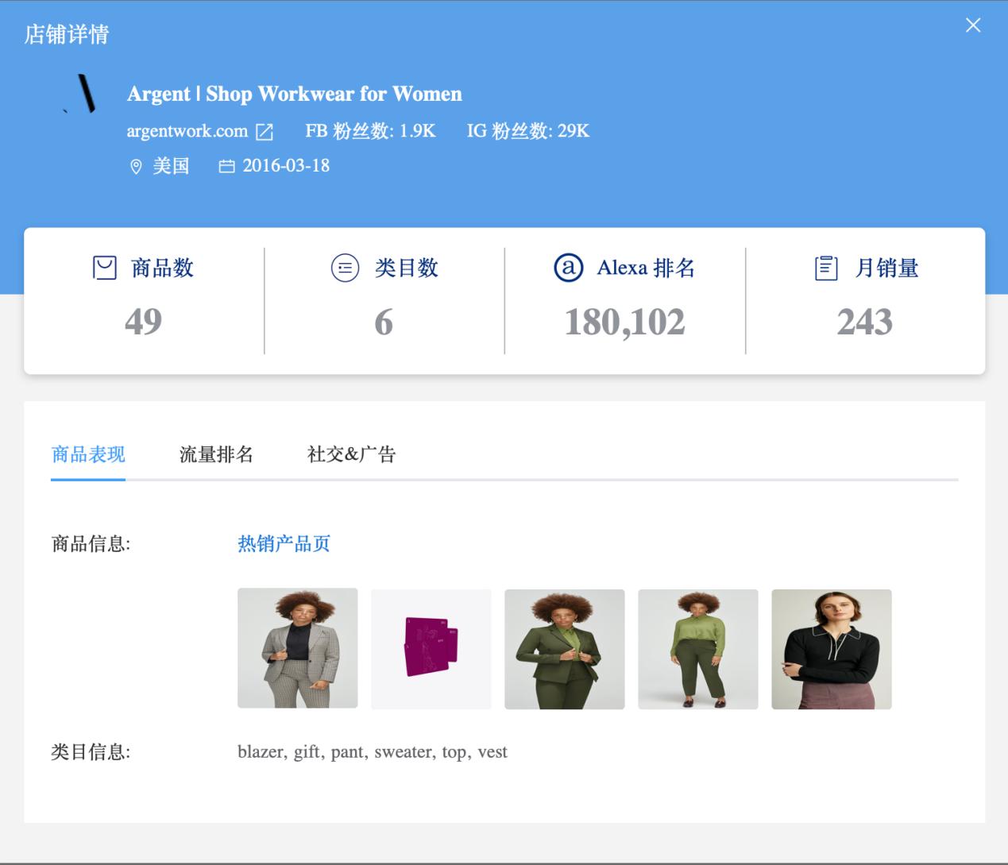
Task: Switch to the 流量排名 tab
Action: coord(214,454)
